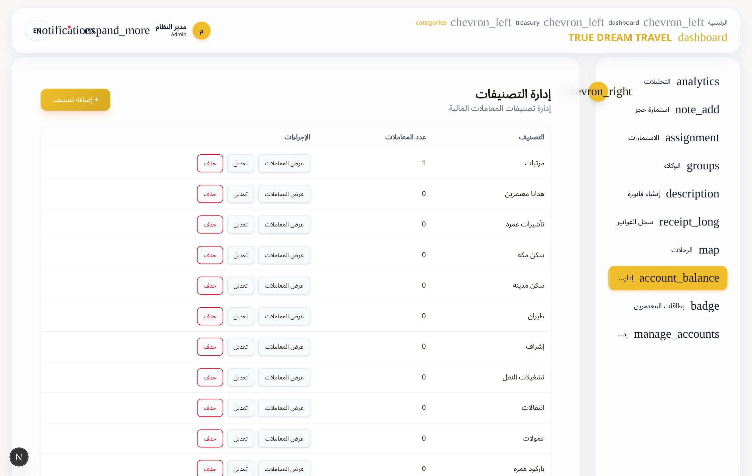This screenshot has height=476, width=752.
Task: Click the categories breadcrumb
Action: tap(431, 23)
